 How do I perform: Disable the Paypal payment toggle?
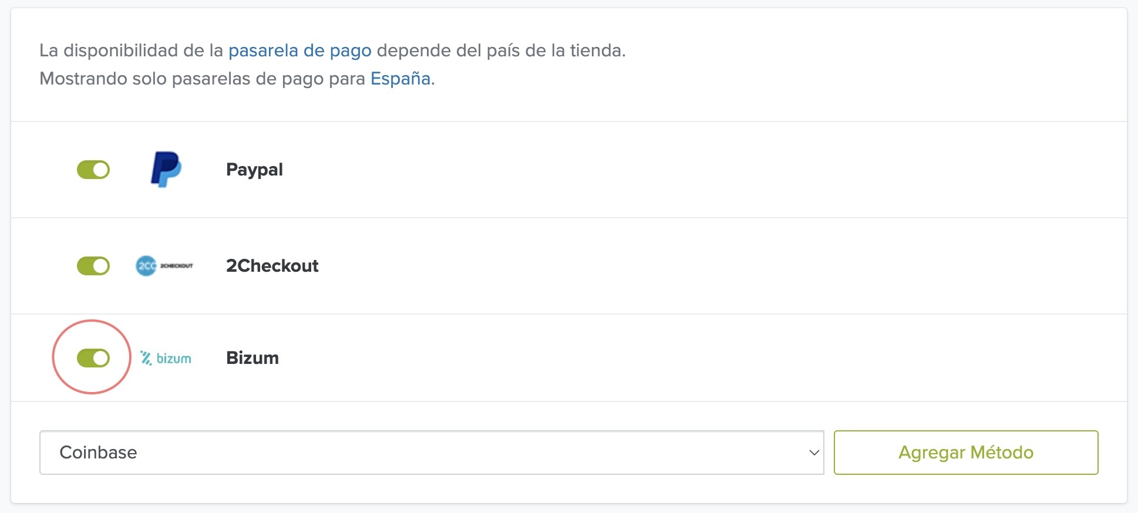point(93,170)
